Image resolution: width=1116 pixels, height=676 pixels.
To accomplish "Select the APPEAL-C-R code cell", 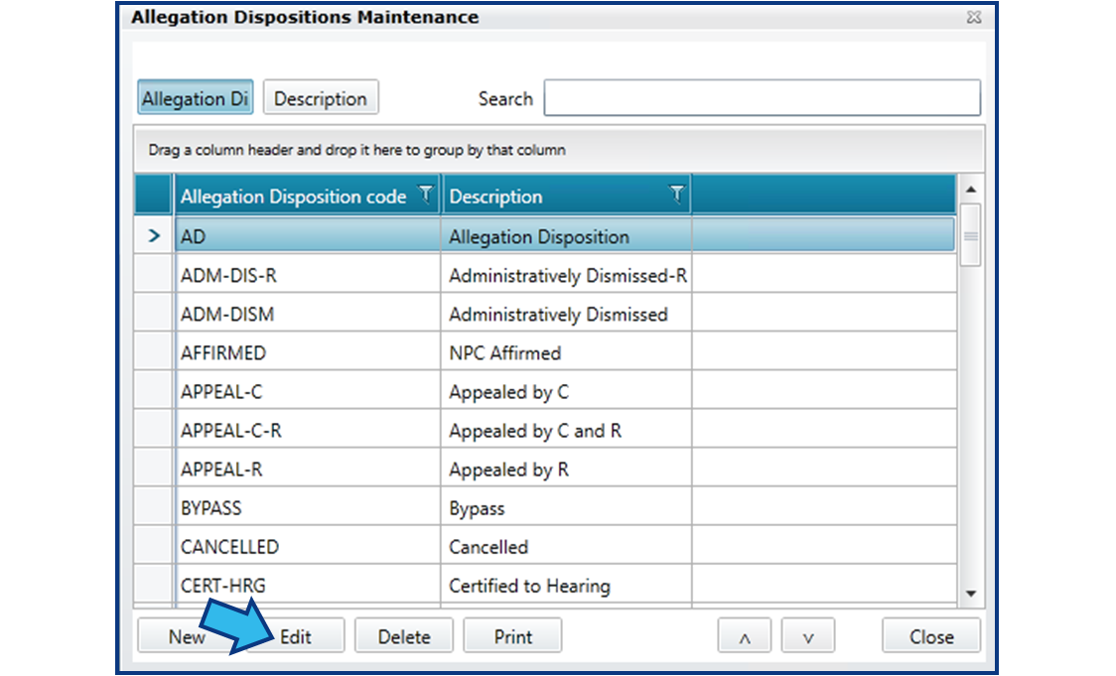I will 308,431.
